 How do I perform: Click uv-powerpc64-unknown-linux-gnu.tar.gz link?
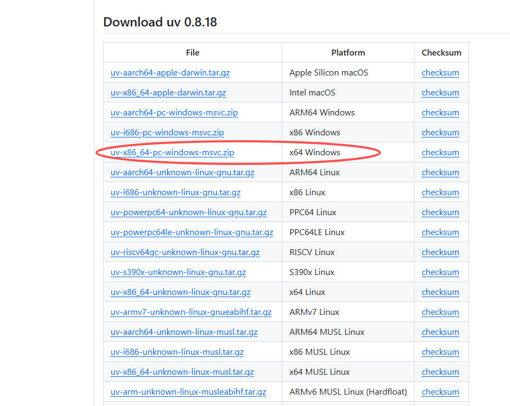coord(188,212)
